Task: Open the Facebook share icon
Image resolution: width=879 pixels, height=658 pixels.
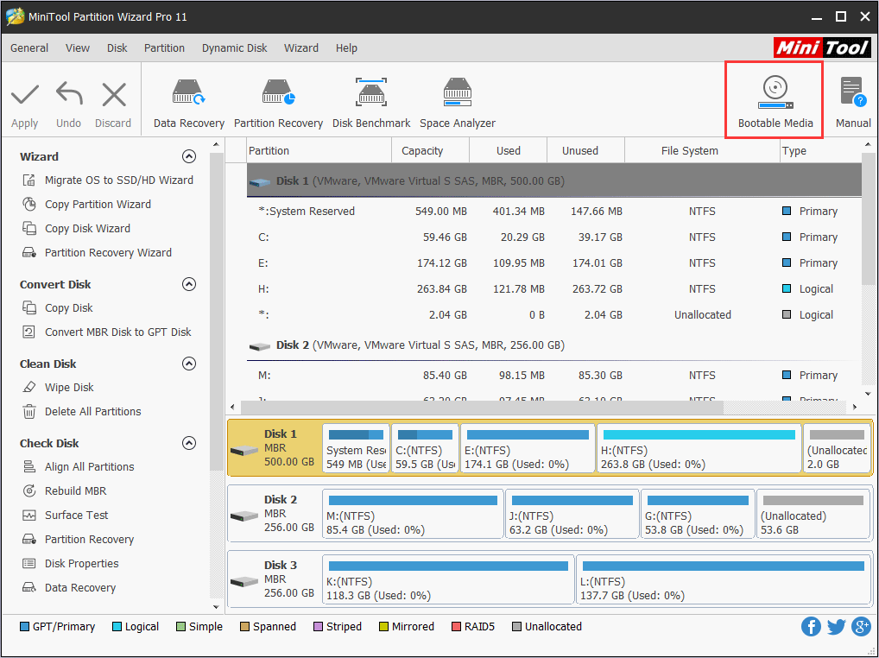Action: 811,626
